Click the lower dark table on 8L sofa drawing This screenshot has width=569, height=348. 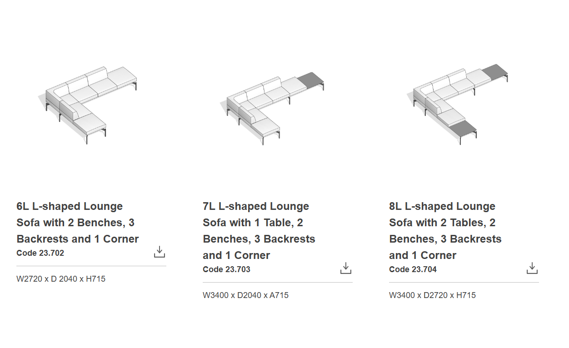(463, 128)
